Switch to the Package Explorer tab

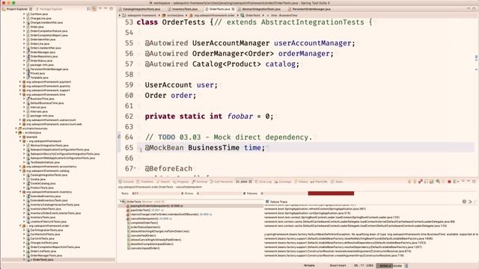pos(48,9)
